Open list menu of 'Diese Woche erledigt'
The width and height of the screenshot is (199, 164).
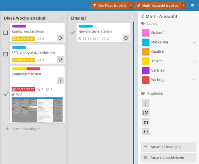pos(63,18)
